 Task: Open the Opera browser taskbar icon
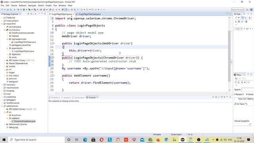coord(102,139)
